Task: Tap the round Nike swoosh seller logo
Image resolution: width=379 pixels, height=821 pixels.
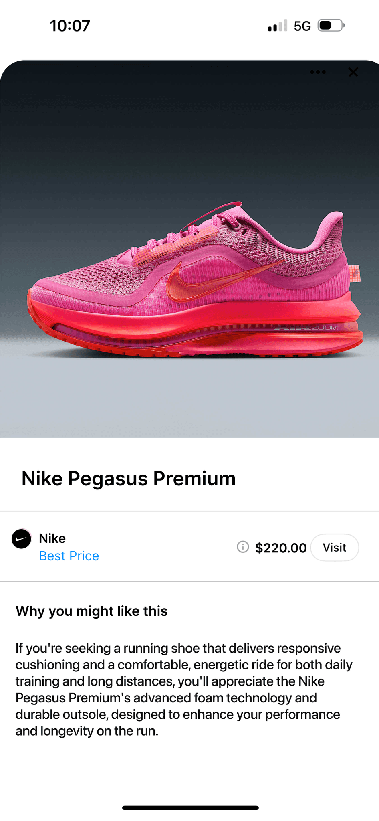Action: click(x=21, y=539)
